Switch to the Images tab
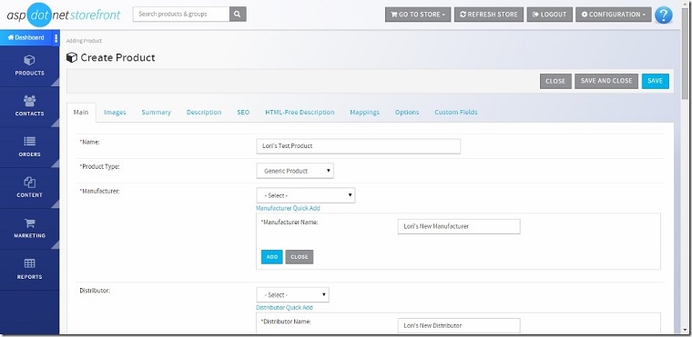Viewport: 692px width, 337px height. 115,113
